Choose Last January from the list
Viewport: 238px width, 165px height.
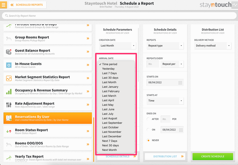coord(116,87)
